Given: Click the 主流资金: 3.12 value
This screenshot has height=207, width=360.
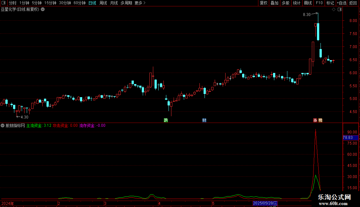Looking at the screenshot, I should (x=39, y=125).
